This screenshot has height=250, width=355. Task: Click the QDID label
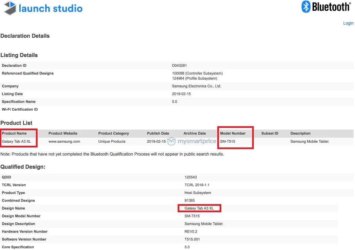6,177
